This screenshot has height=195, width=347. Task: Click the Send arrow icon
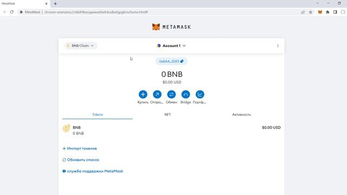click(157, 94)
